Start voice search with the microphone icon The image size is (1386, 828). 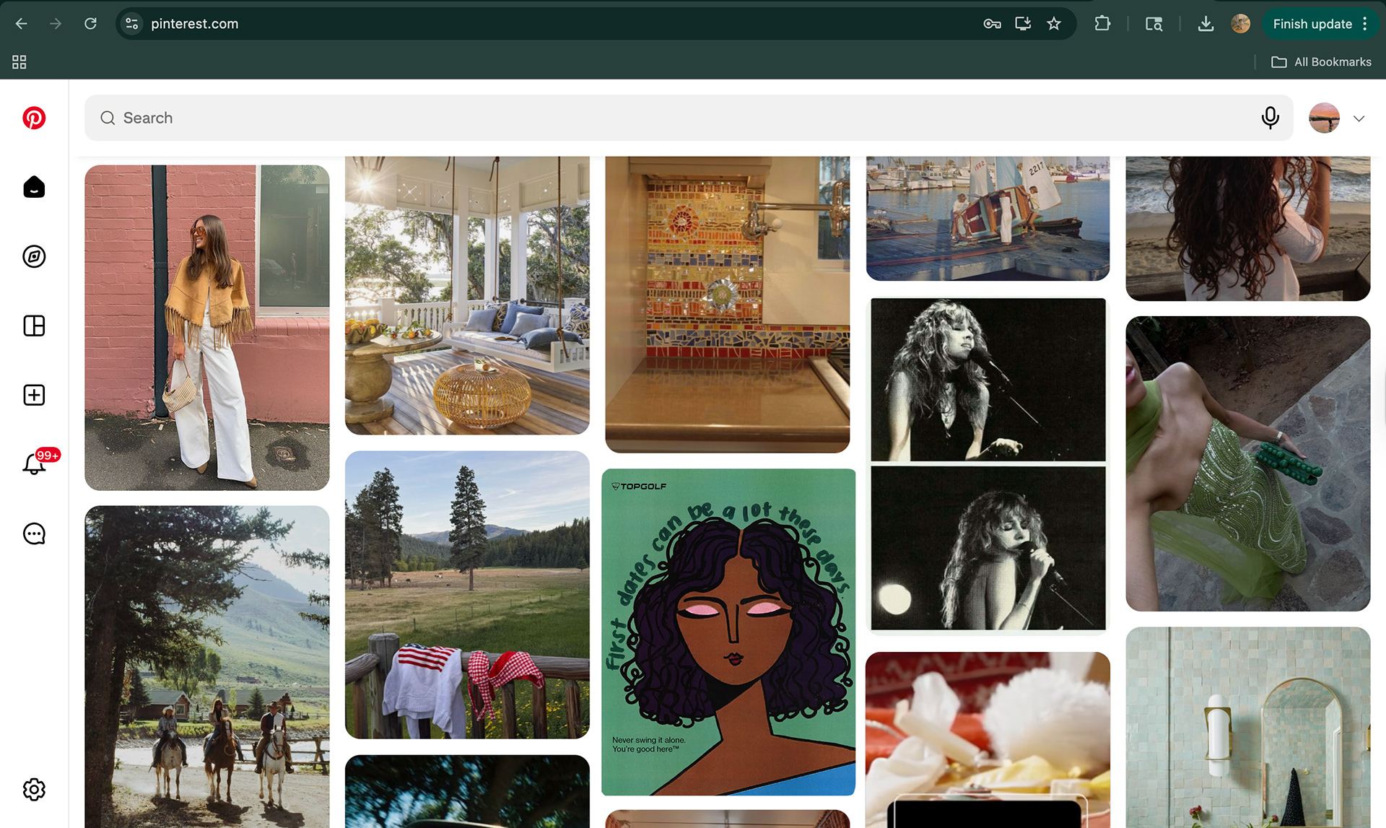(1270, 118)
